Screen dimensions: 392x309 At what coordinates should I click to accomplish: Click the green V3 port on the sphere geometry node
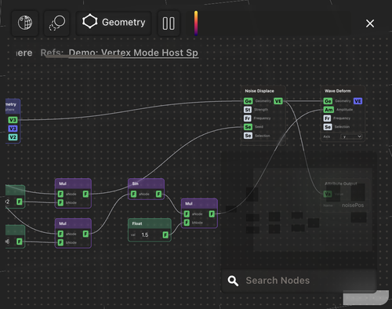click(13, 120)
